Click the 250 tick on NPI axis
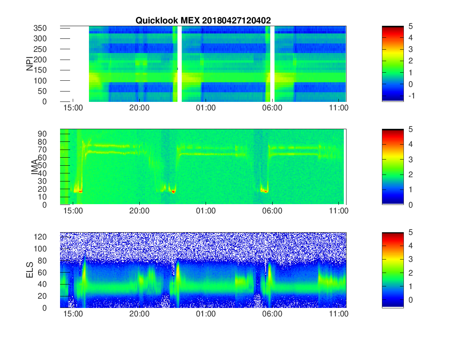The width and height of the screenshot is (462, 346). point(40,49)
